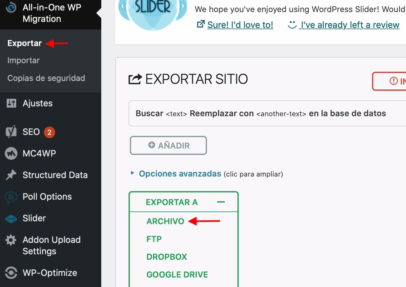Image resolution: width=406 pixels, height=287 pixels.
Task: Click the EXPORTAR SITIO heading
Action: 196,79
